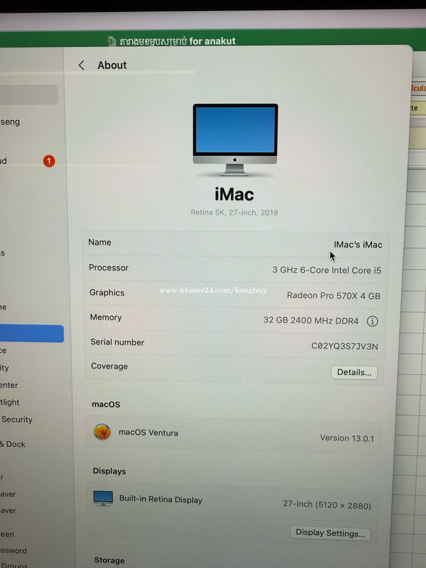Viewport: 426px width, 568px height.
Task: Open the Dock settings in sidebar
Action: tap(13, 444)
